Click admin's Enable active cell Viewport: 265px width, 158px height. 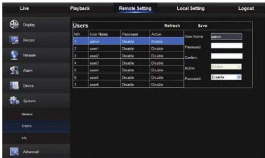(x=167, y=41)
